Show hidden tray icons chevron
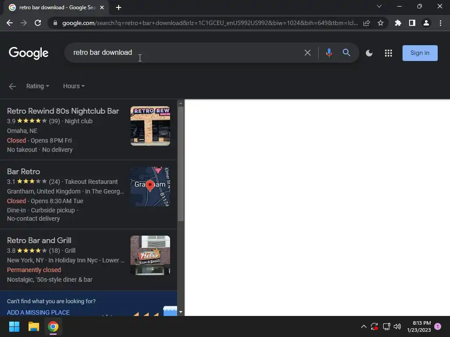The image size is (450, 337). point(363,326)
